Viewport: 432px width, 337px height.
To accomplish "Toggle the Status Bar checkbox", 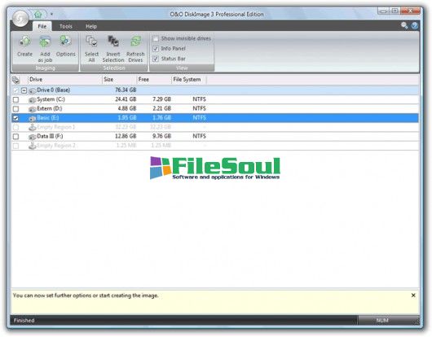I will pyautogui.click(x=156, y=59).
